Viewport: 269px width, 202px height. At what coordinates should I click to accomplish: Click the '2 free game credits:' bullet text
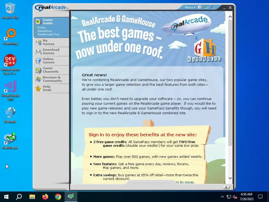click(x=110, y=142)
